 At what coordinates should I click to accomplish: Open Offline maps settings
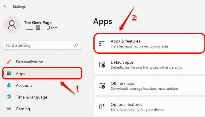[x=149, y=86]
